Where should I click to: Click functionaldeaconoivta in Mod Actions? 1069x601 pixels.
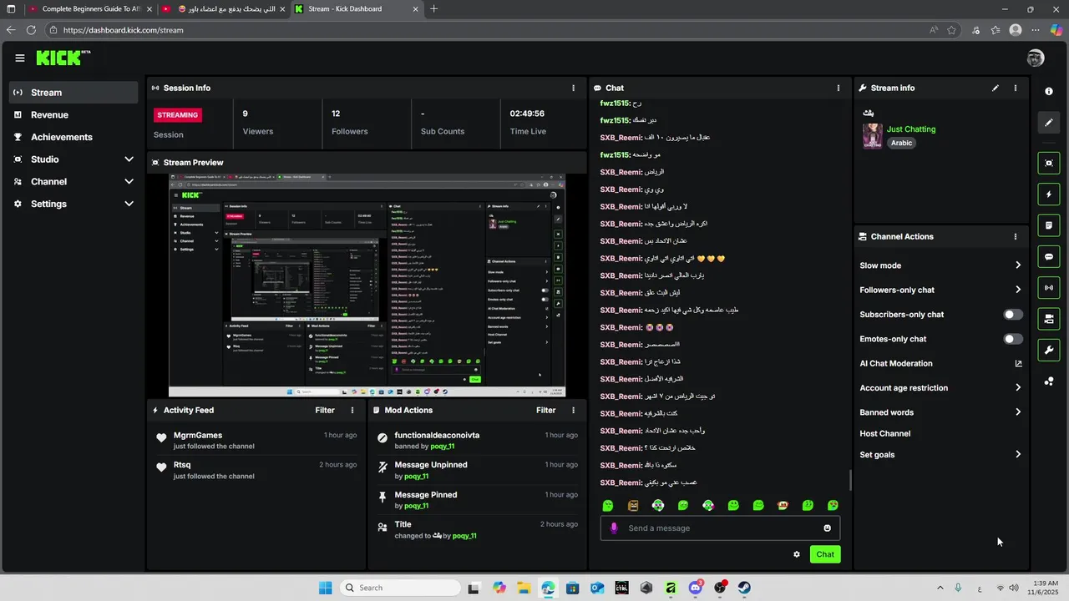point(437,435)
